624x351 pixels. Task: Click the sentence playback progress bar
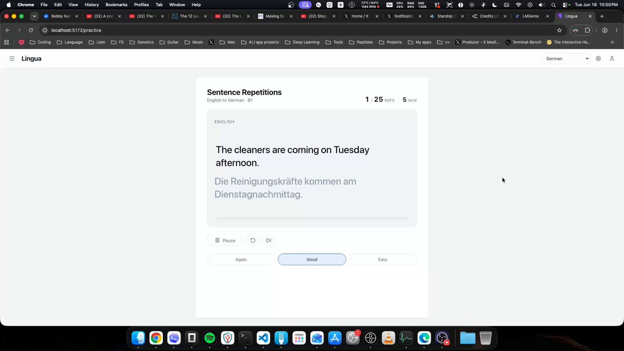click(312, 218)
